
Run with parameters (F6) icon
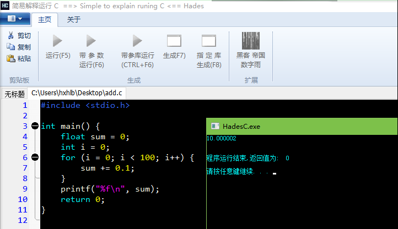coord(92,41)
